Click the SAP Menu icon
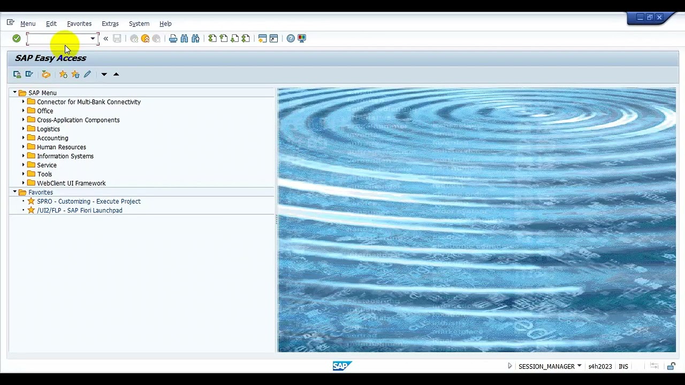This screenshot has height=385, width=685. [x=29, y=74]
